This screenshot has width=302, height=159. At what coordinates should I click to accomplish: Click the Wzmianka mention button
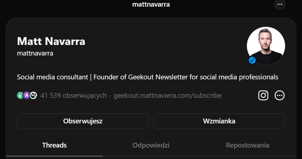(x=219, y=121)
